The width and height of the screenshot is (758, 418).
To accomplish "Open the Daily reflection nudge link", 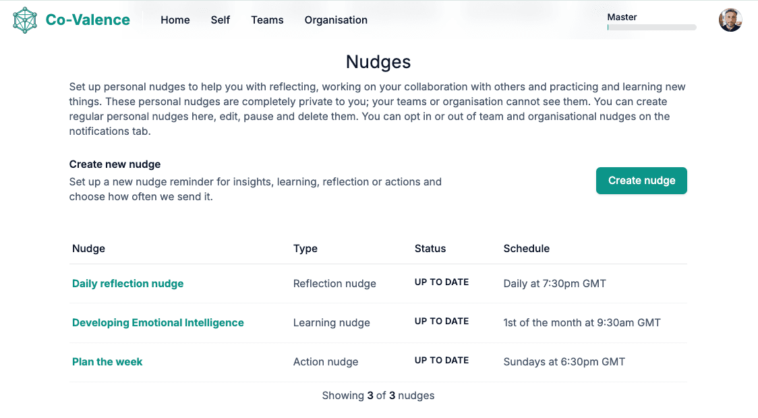I will click(x=128, y=284).
